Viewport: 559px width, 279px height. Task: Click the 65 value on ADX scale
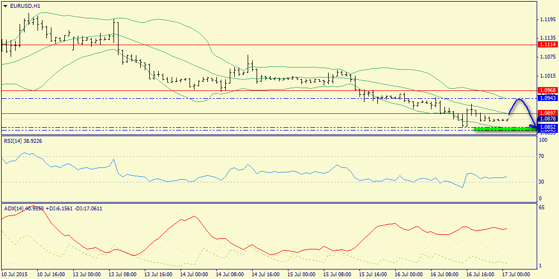[541, 207]
